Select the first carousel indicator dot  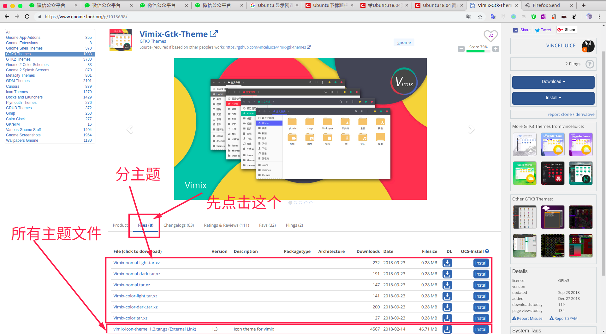coord(290,203)
